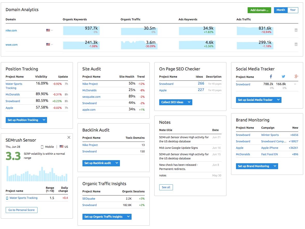Screen dimensions: 305x229
Task: Expand the Collect SEO Ideas dropdown arrow
Action: pyautogui.click(x=189, y=102)
